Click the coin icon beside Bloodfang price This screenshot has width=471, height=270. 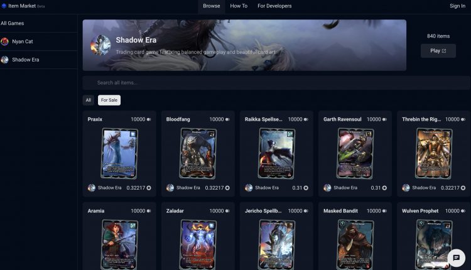coord(227,188)
